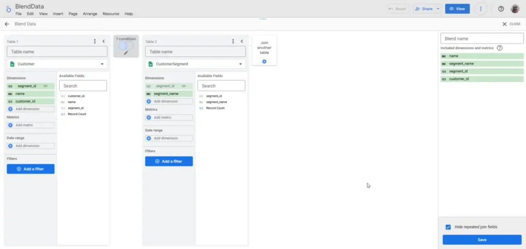Click the CustomerSegment data source sheet icon
Viewport: 526px width, 249px height.
coord(151,64)
